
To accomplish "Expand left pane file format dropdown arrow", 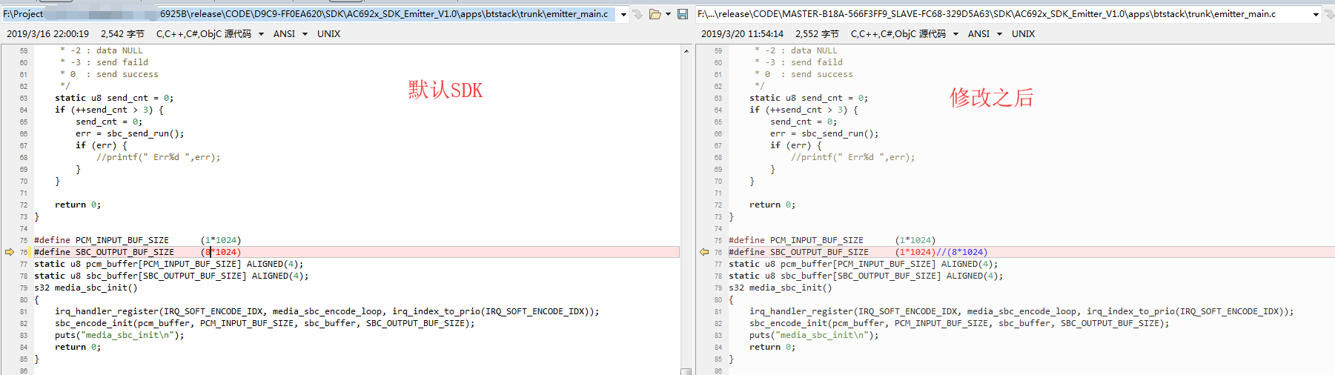I will point(261,34).
